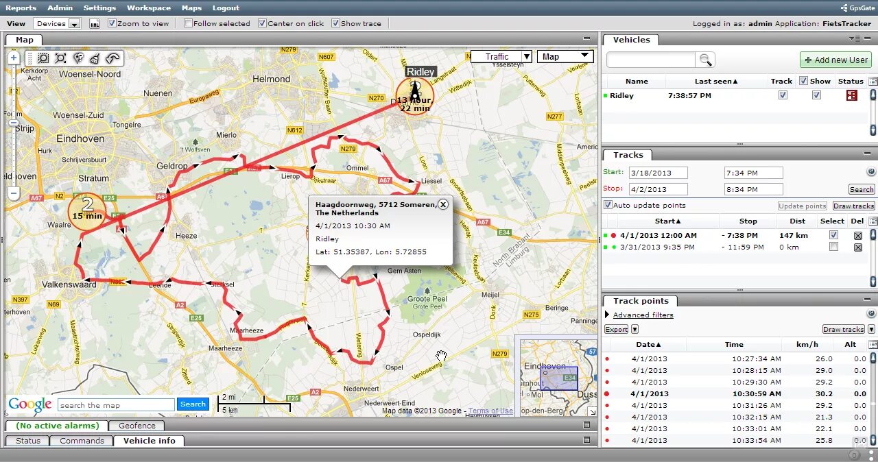The height and width of the screenshot is (462, 878).
Task: Select the 3/31/2013 track checkbox
Action: [x=833, y=247]
